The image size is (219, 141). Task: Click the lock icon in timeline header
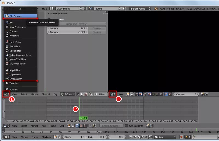tap(59, 137)
